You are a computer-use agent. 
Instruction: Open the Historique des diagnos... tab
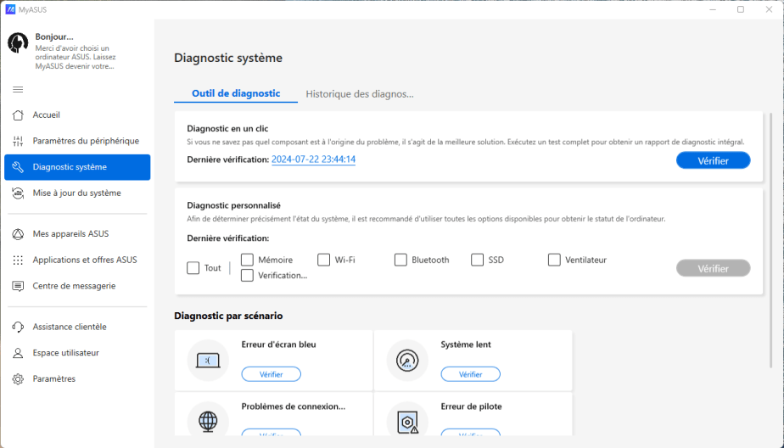coord(360,94)
